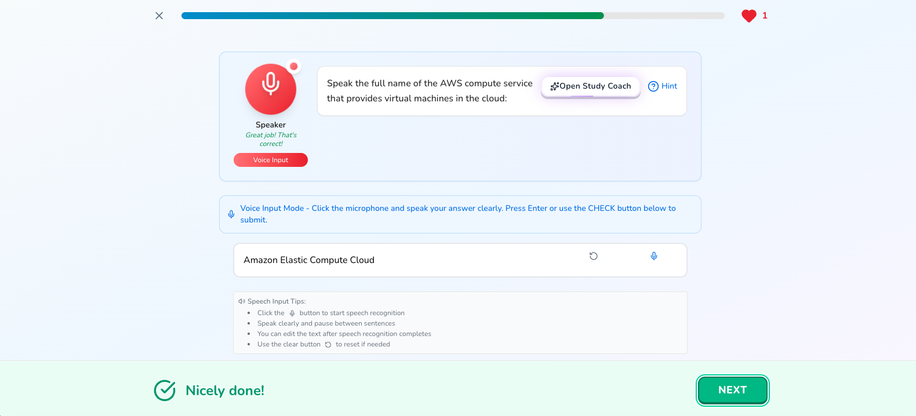Close the lesson with the X icon

(159, 16)
